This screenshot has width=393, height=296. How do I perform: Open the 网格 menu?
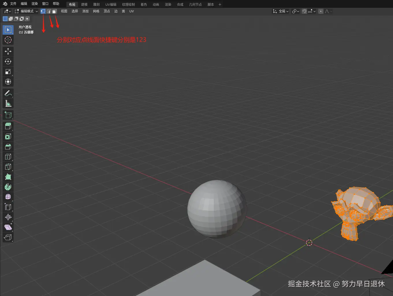96,11
